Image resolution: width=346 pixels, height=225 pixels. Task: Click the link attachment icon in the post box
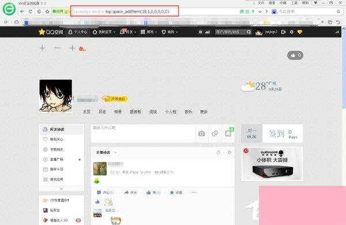click(215, 133)
